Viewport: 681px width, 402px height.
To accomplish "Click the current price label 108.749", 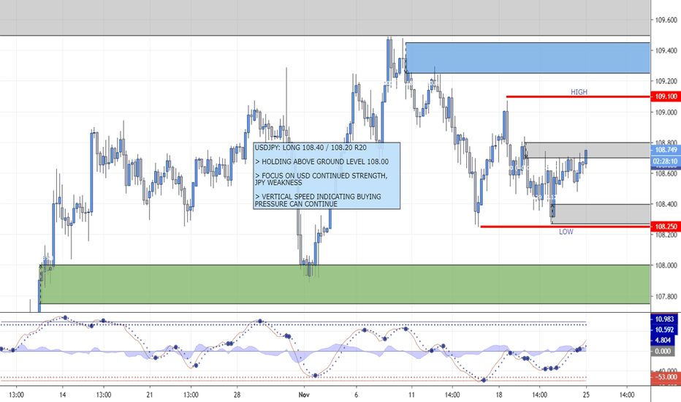I will pyautogui.click(x=664, y=150).
